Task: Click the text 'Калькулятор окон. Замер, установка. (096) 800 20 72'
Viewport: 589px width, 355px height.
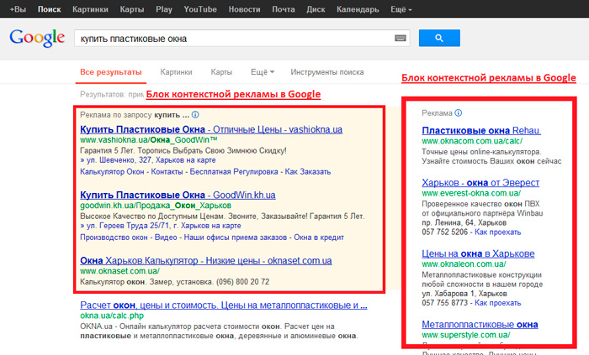Action: 175,282
